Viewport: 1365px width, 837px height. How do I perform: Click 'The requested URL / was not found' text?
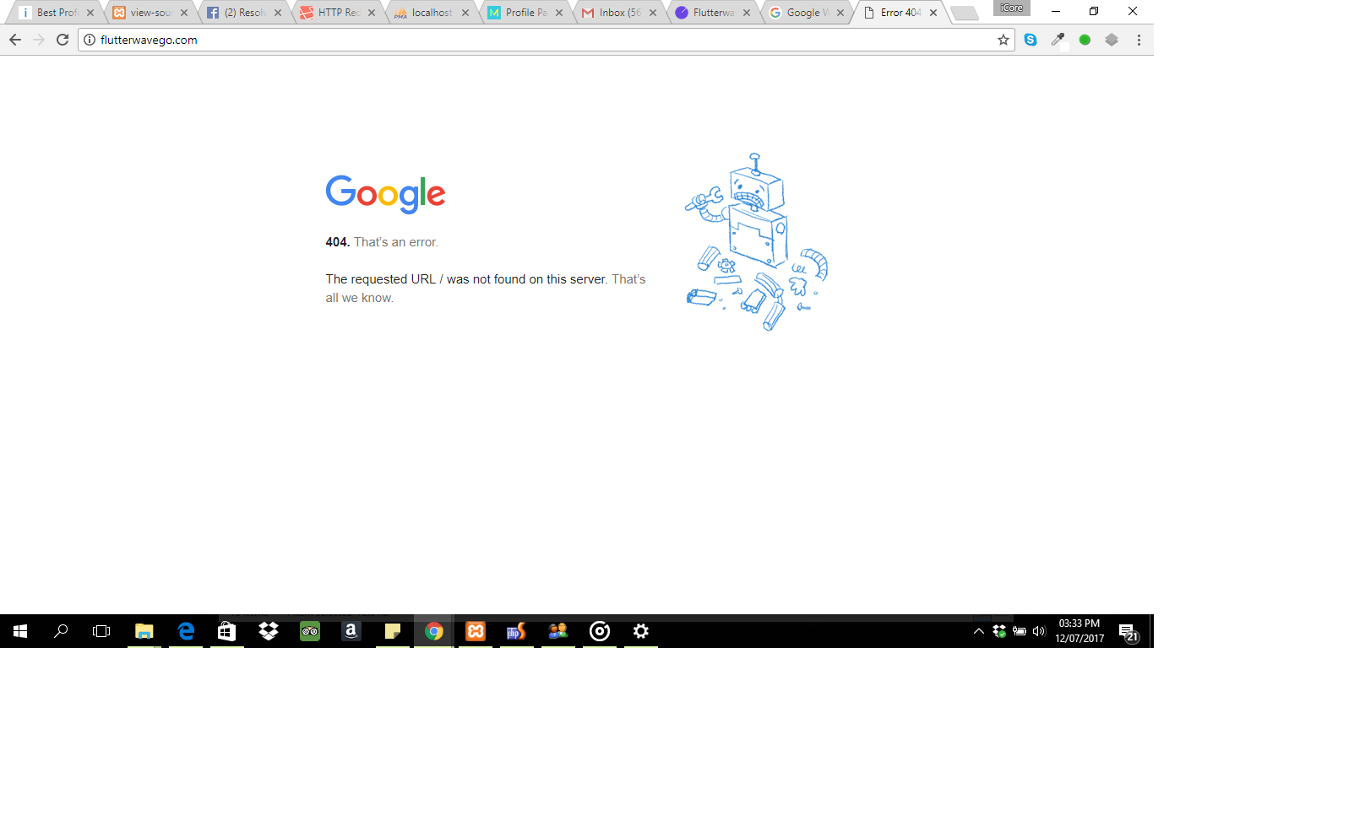tap(466, 279)
